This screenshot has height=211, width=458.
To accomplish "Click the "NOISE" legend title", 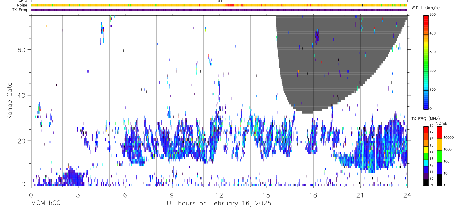I will [441, 123].
